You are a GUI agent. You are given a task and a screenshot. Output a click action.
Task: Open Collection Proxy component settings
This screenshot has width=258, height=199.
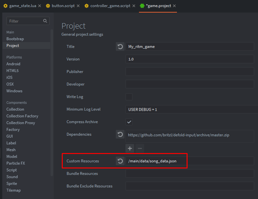pos(21,123)
